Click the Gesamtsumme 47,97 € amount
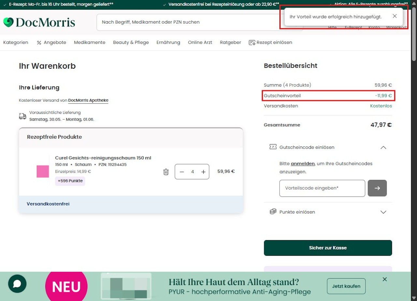417x301 pixels. [381, 125]
